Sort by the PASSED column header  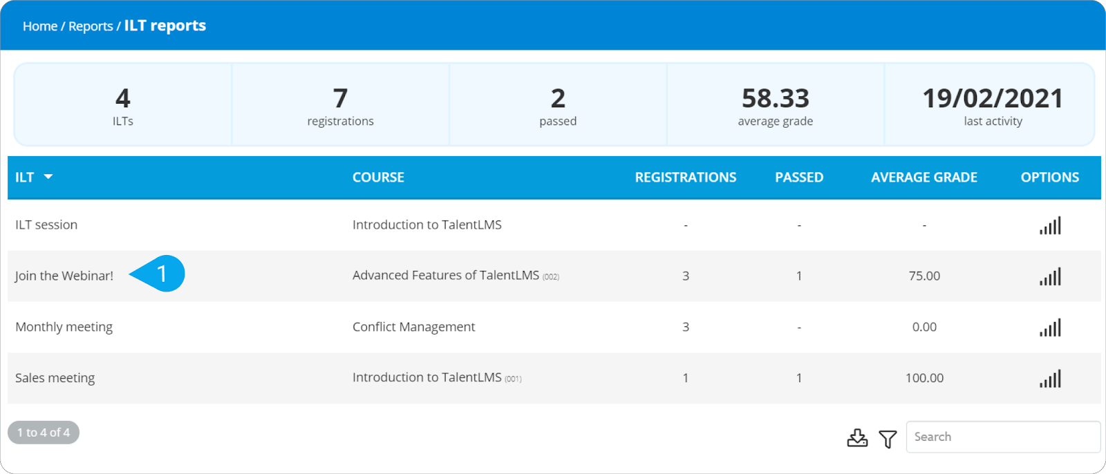(x=799, y=178)
